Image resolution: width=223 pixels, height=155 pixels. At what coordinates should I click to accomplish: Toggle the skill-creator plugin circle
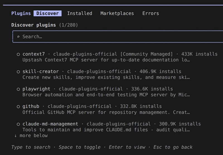18,72
